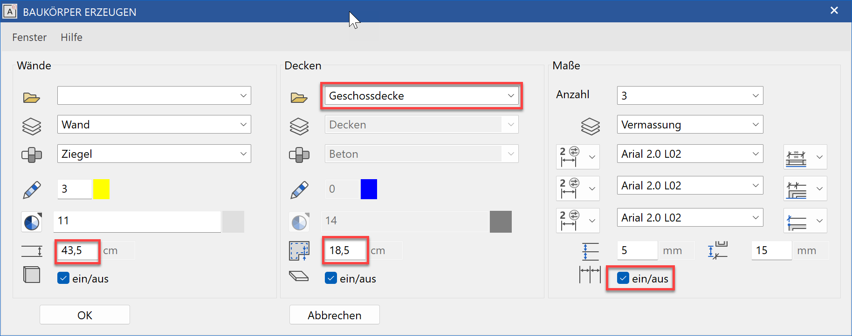Open the second Arial 2.0 L02 font dropdown

pos(690,185)
